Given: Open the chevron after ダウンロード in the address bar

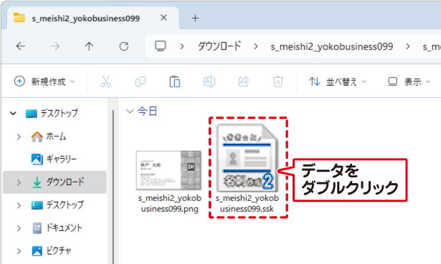Looking at the screenshot, I should [x=256, y=47].
